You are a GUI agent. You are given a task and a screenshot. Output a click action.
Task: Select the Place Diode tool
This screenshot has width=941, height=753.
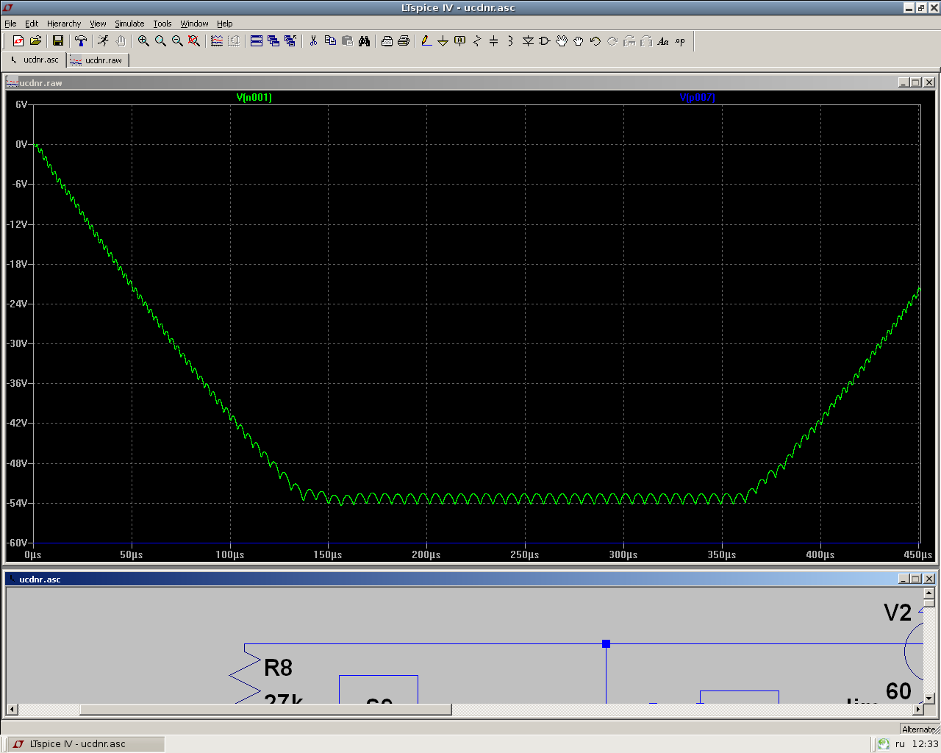528,41
